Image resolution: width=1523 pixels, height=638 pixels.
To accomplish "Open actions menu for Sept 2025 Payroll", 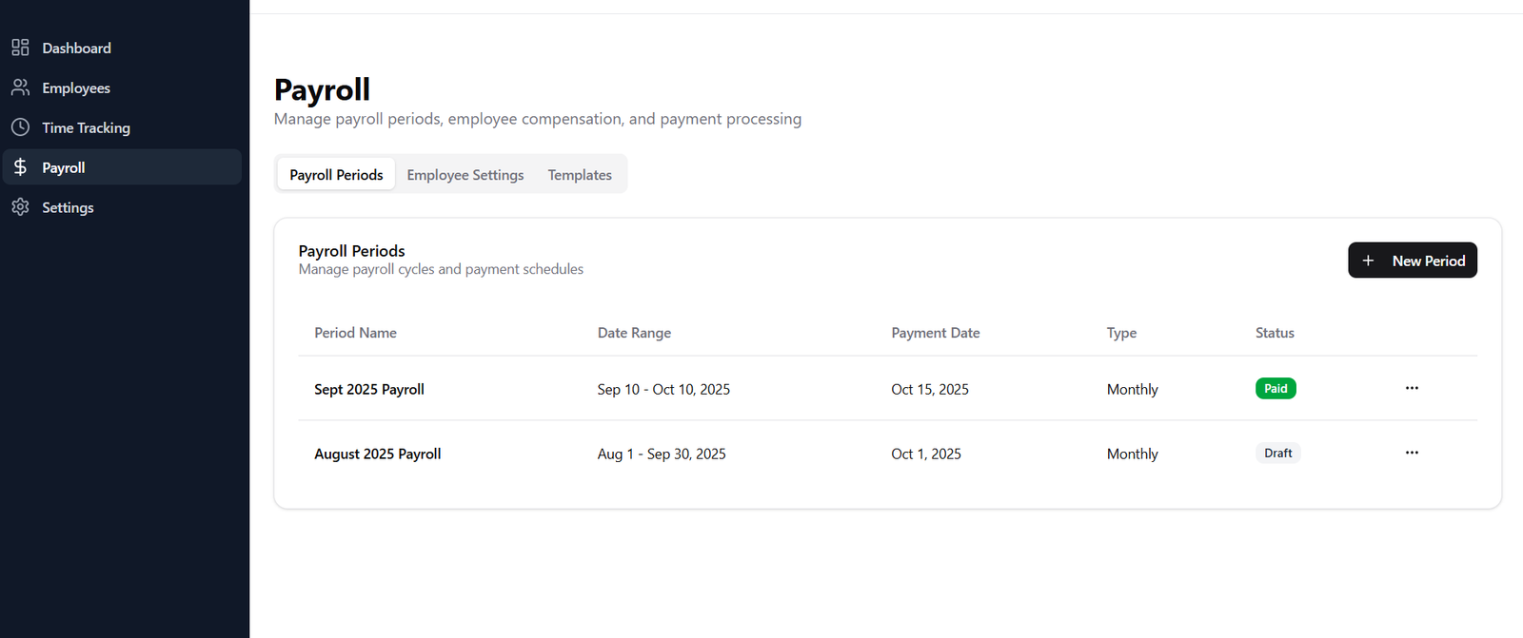I will click(x=1412, y=388).
